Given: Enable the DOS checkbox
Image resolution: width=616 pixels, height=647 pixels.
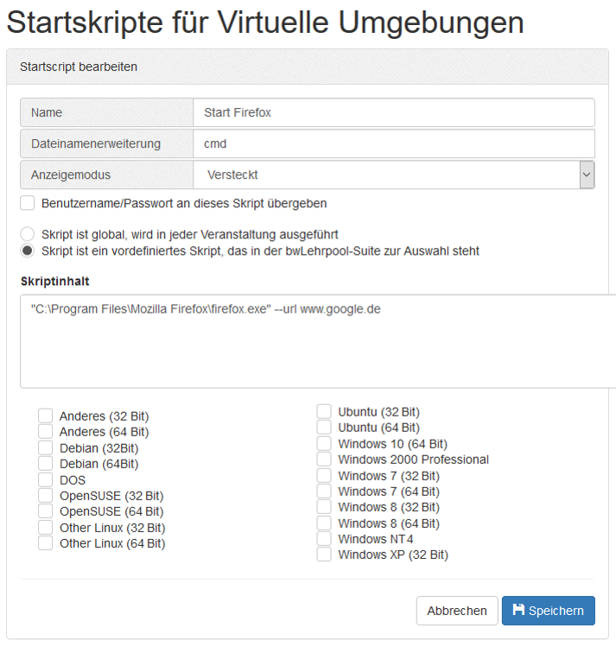Looking at the screenshot, I should 46,479.
